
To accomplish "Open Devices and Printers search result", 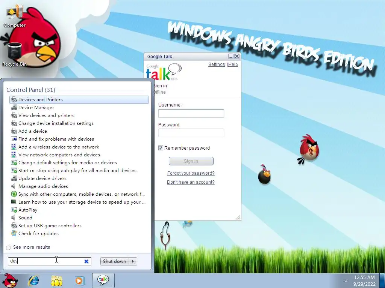I will (79, 100).
